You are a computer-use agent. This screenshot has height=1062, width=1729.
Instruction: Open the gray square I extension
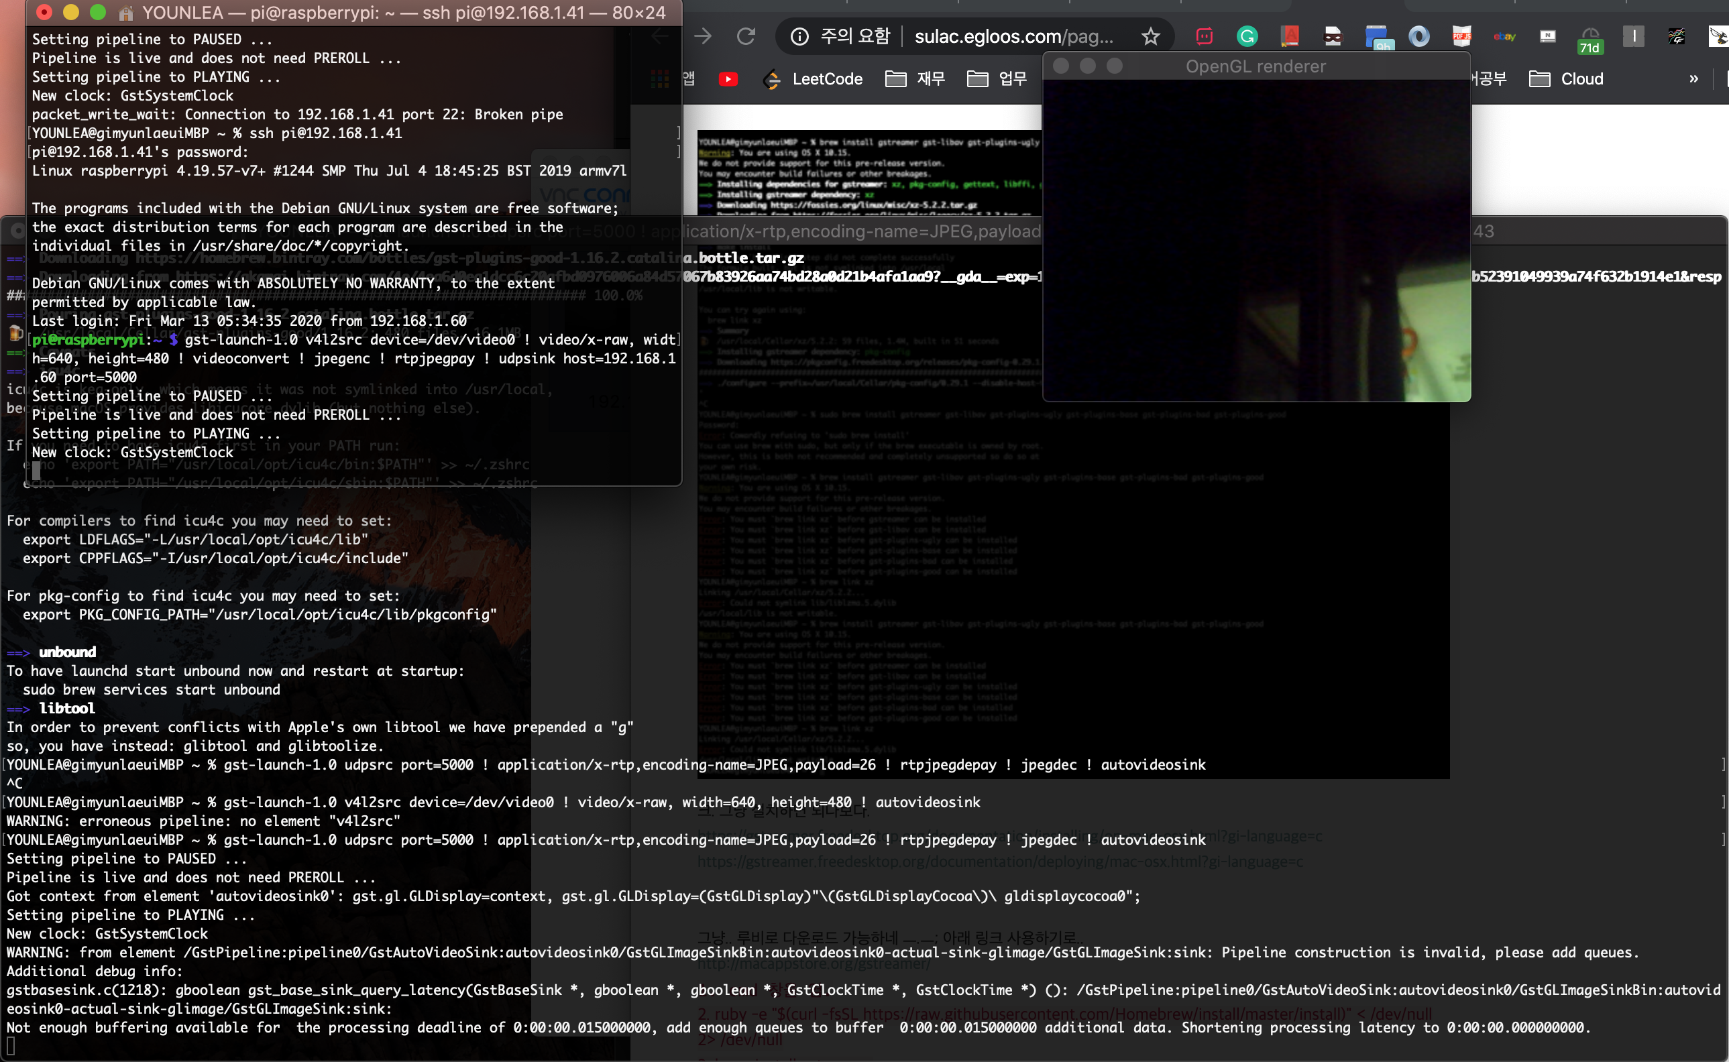(1634, 36)
